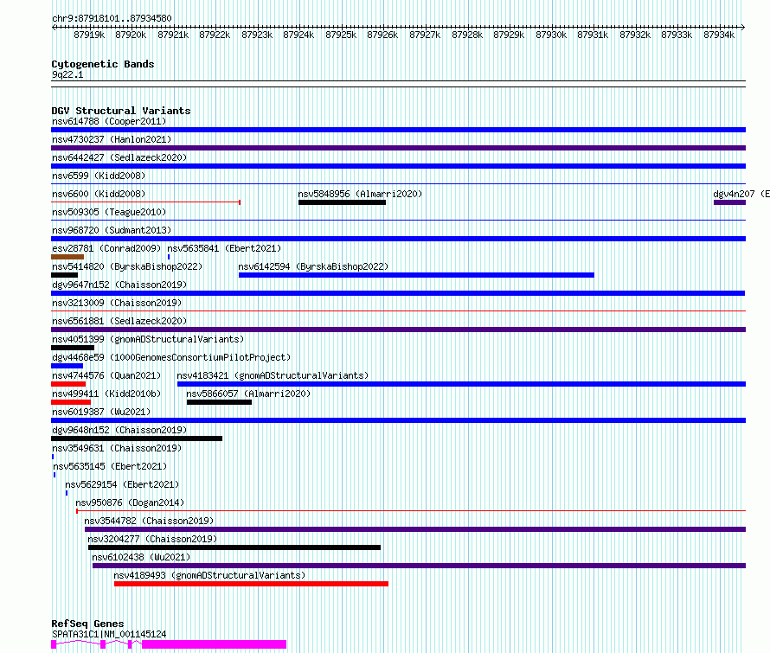
Task: Click nsv4183421 (gnomADStructuralVariants) label
Action: point(273,375)
